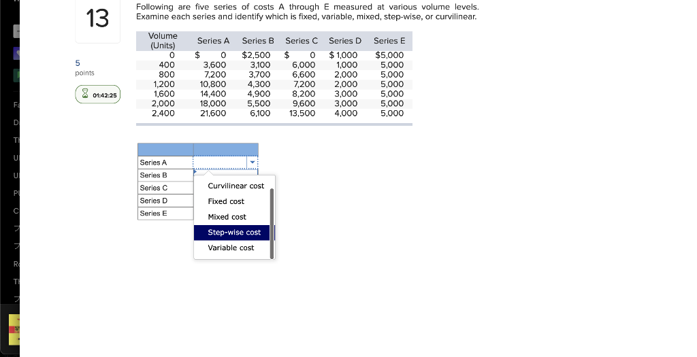Screen dimensions: 697x357
Task: Choose Variable cost from the dropdown list
Action: pos(231,248)
